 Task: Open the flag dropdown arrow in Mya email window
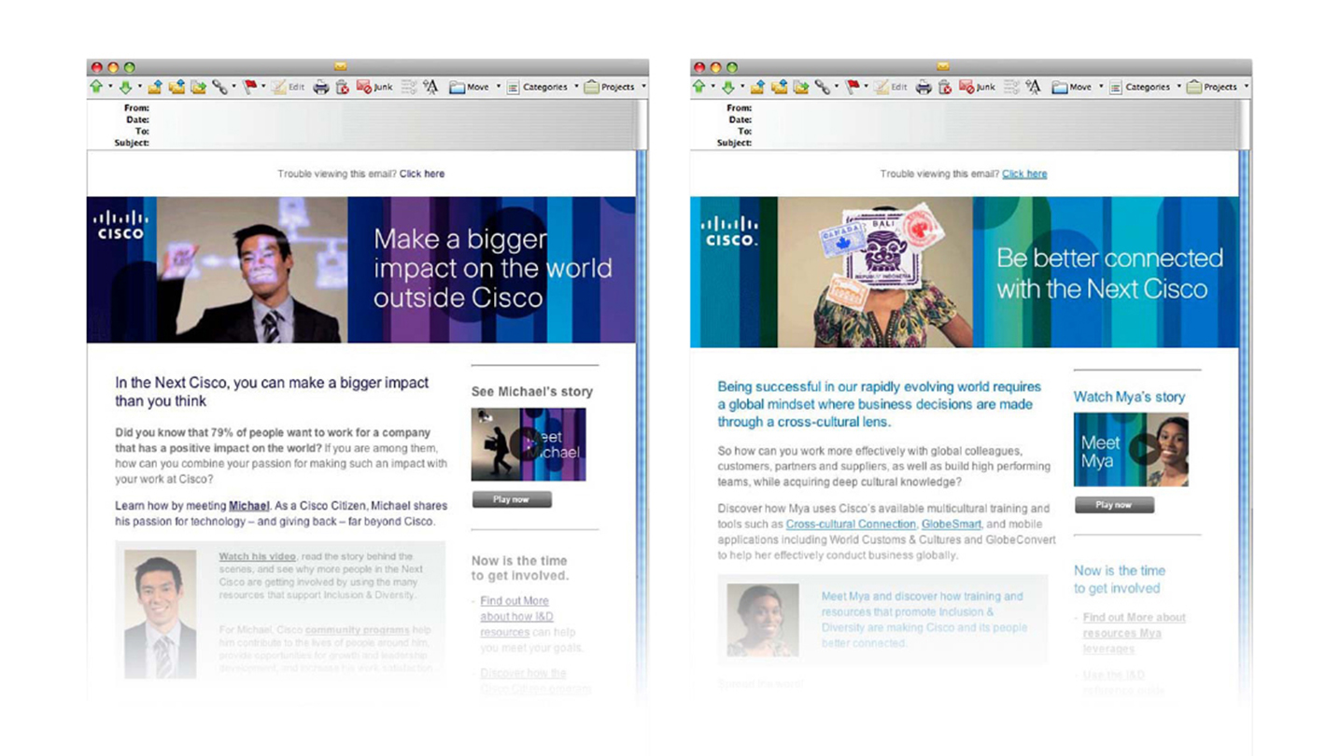[x=866, y=87]
